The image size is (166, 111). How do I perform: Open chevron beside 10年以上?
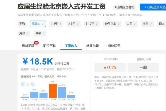119,24
